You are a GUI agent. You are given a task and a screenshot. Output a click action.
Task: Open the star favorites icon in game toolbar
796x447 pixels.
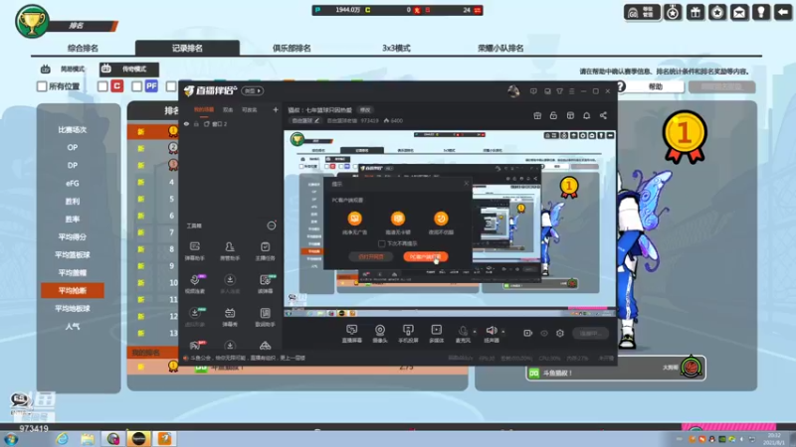tap(717, 12)
